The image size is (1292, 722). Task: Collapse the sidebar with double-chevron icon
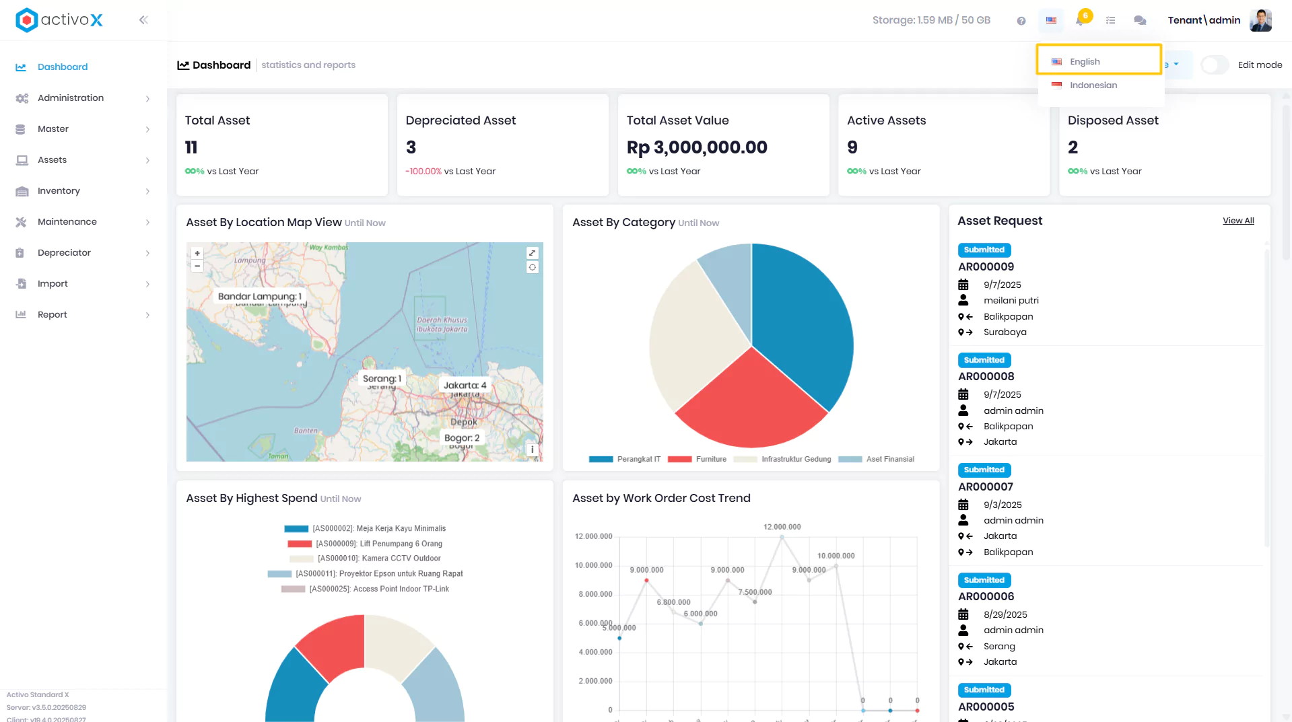click(143, 20)
